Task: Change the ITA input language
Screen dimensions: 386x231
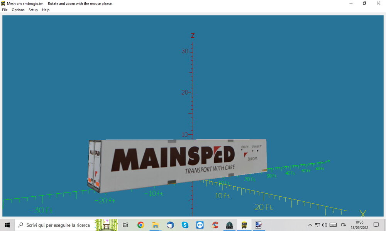Action: pyautogui.click(x=344, y=225)
